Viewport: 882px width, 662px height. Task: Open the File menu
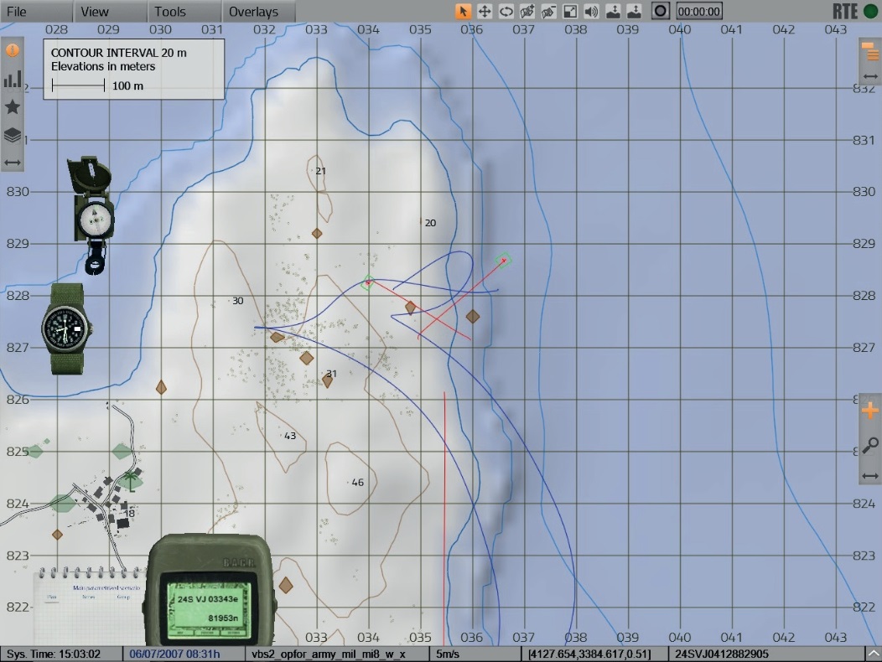(17, 12)
